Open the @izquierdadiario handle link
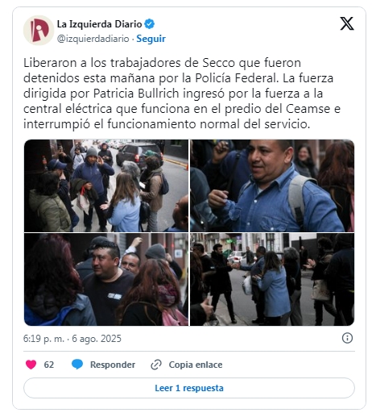 point(93,39)
